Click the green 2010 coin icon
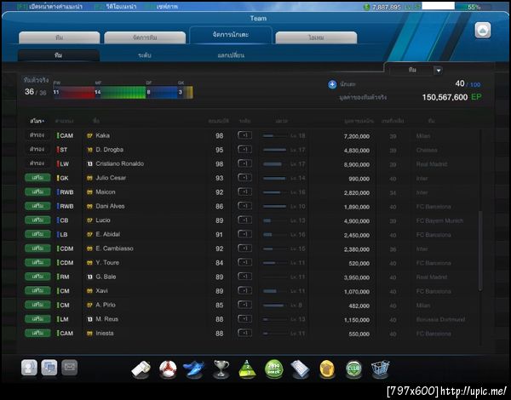Screen dimensions: 511x400 pos(273,369)
